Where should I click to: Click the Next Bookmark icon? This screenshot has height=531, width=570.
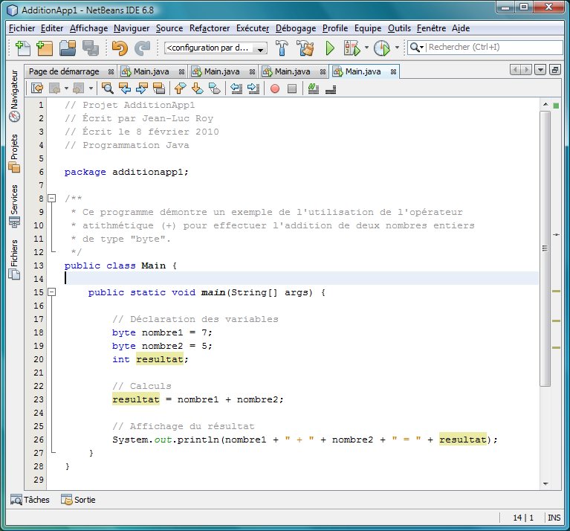tap(197, 88)
